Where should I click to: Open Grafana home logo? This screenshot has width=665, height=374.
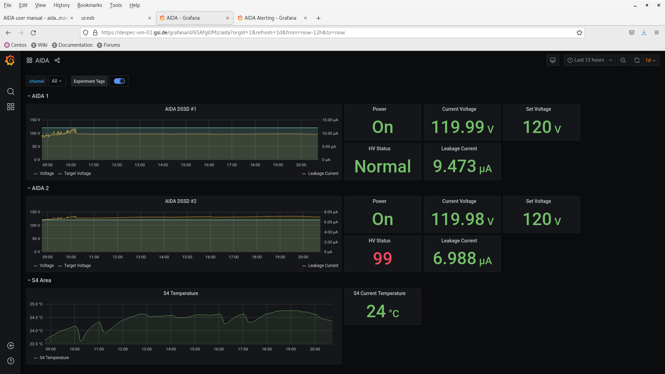tap(10, 60)
